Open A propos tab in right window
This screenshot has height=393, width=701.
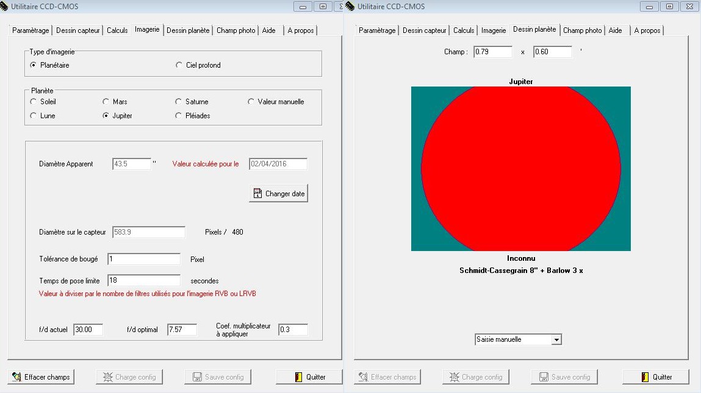(x=647, y=30)
